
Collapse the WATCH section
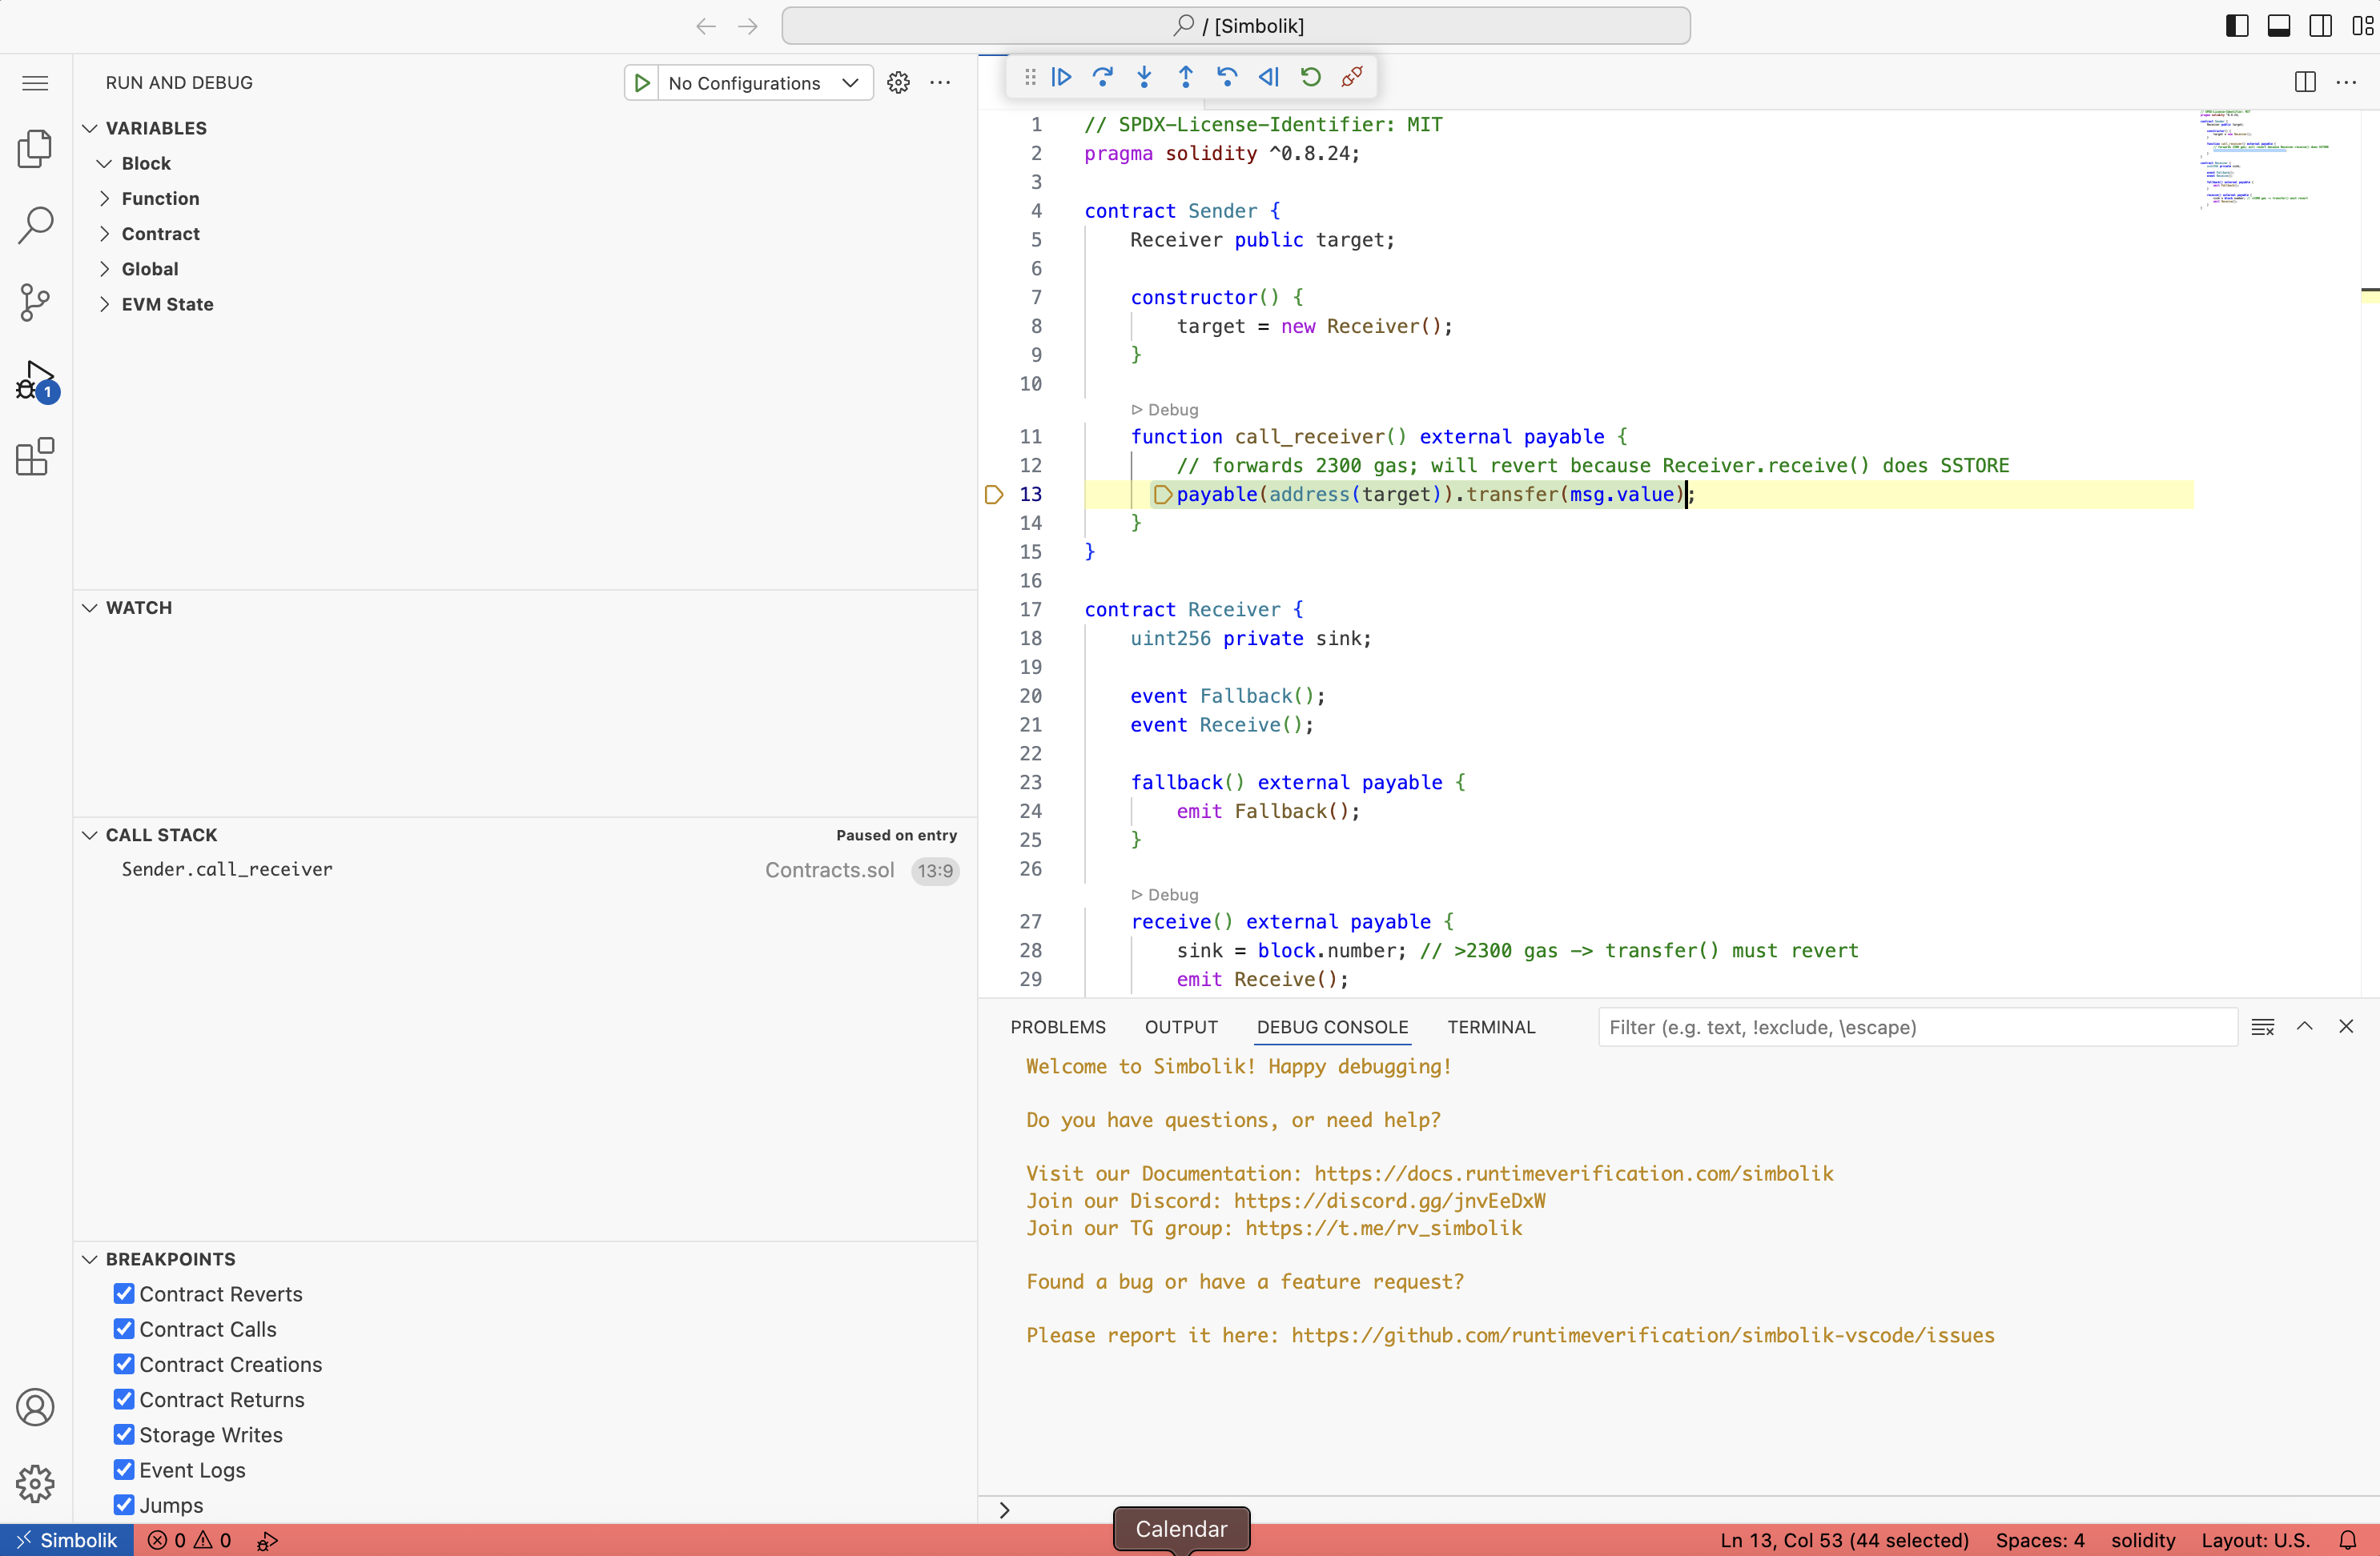pos(90,608)
